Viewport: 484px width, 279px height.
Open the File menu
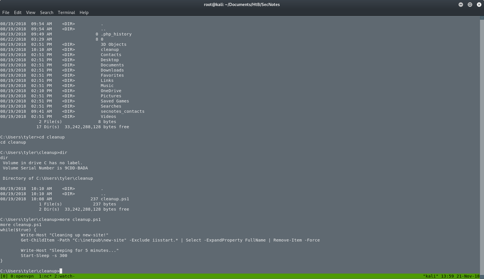coord(6,12)
